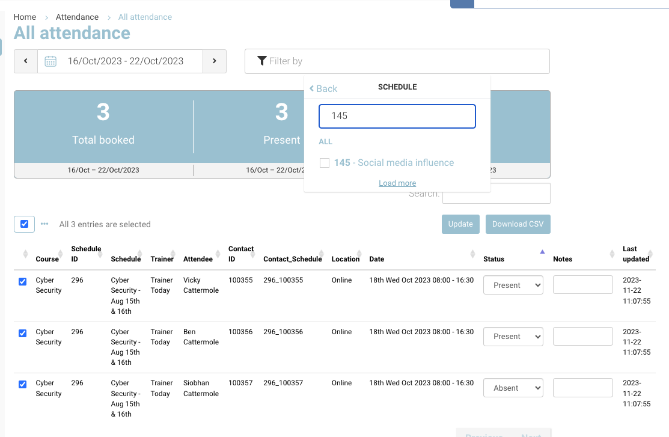Click the previous week arrow icon
Image resolution: width=669 pixels, height=437 pixels.
pos(26,61)
